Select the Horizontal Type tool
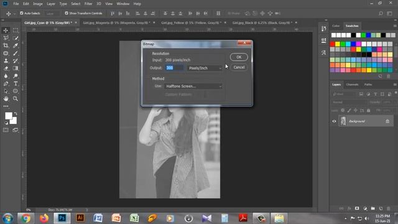The image size is (398, 224). click(x=15, y=83)
